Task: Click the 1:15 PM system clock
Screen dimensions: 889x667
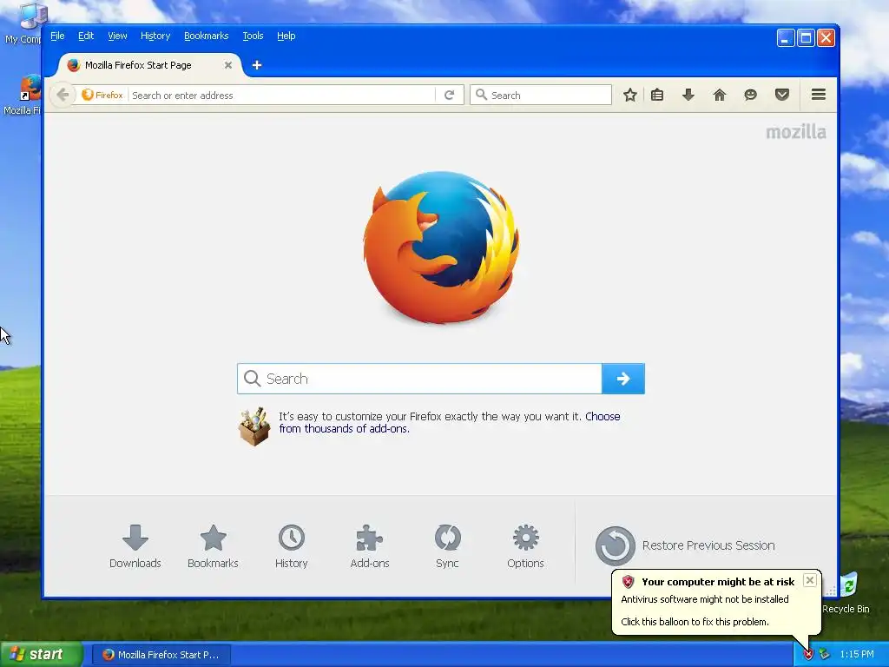Action: coord(857,655)
